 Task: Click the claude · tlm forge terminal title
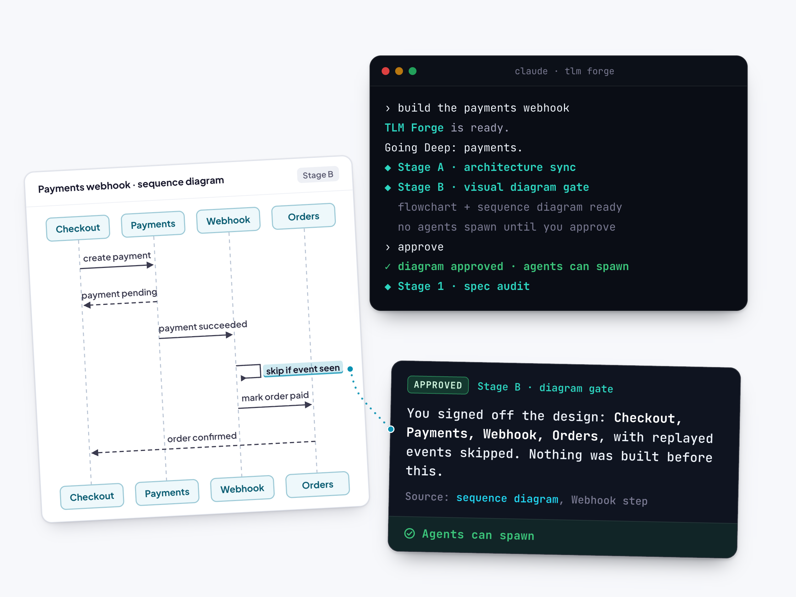[564, 71]
